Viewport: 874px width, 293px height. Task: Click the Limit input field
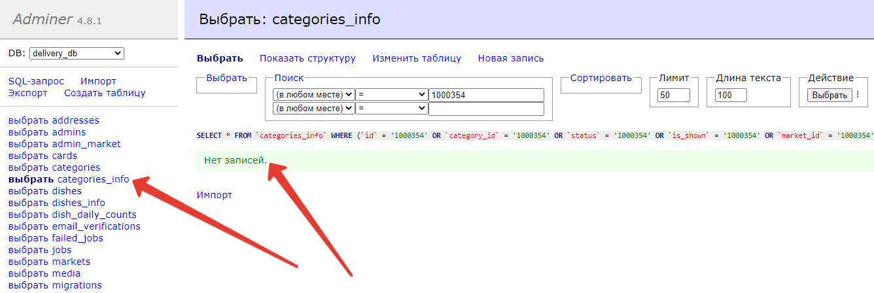(673, 95)
